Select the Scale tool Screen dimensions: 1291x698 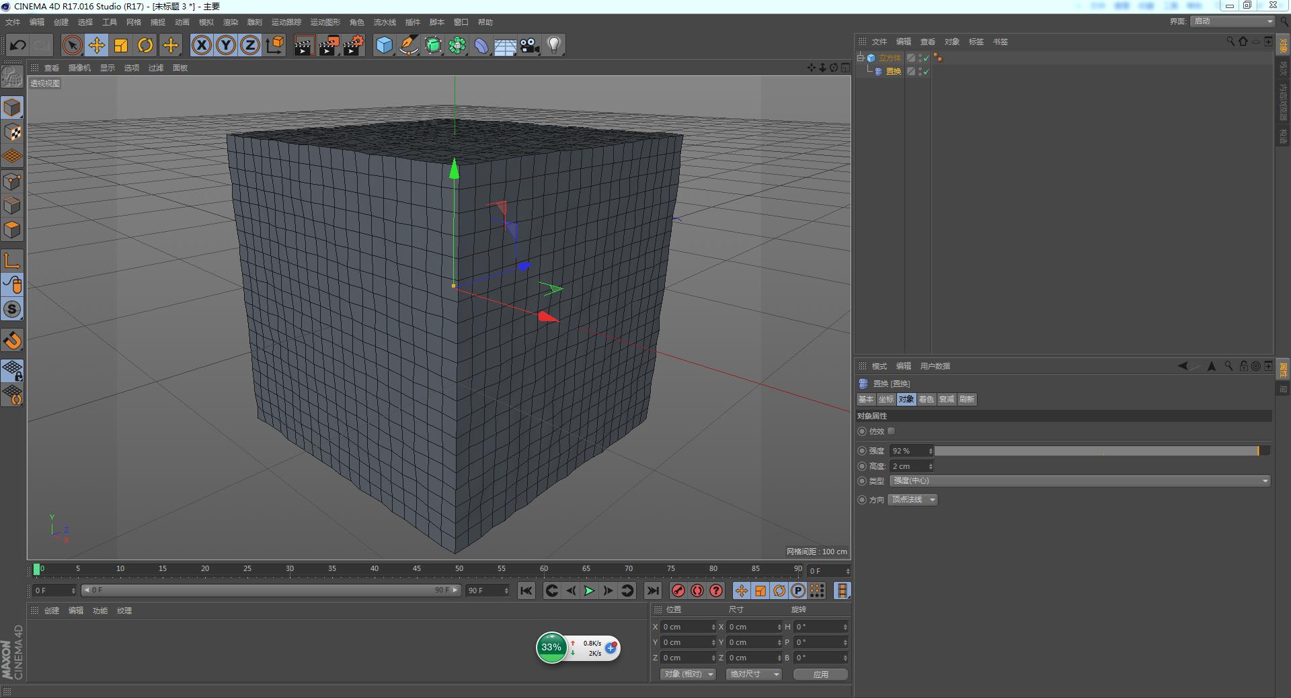[x=121, y=45]
